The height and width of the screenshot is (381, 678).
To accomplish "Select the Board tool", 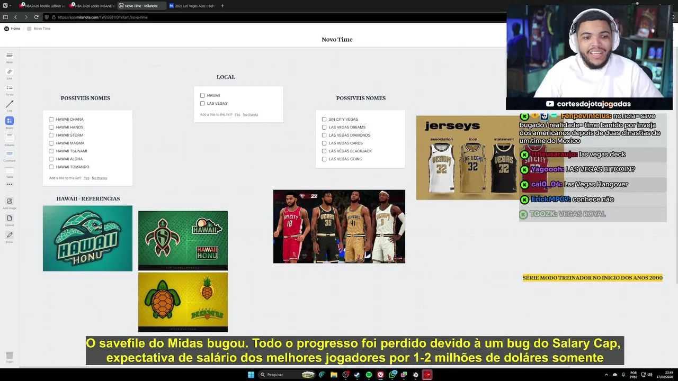I will pyautogui.click(x=10, y=122).
